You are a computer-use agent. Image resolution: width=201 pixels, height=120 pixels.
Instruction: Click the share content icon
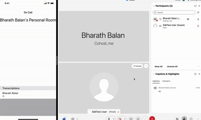pyautogui.click(x=131, y=119)
